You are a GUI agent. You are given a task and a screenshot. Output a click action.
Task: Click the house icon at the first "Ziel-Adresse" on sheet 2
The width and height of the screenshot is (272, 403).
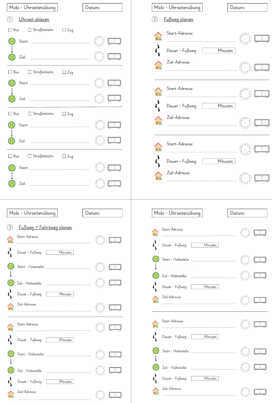(158, 65)
